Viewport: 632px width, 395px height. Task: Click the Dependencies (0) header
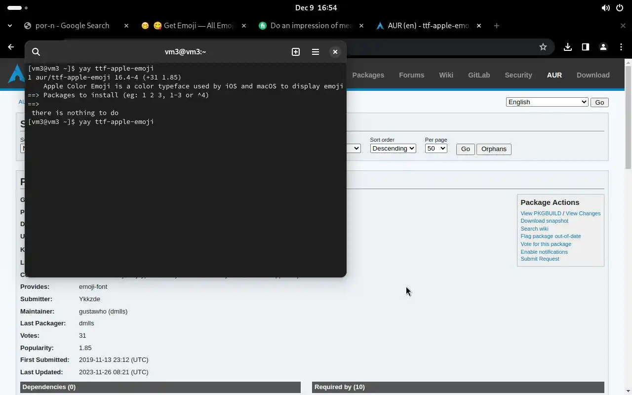click(160, 387)
